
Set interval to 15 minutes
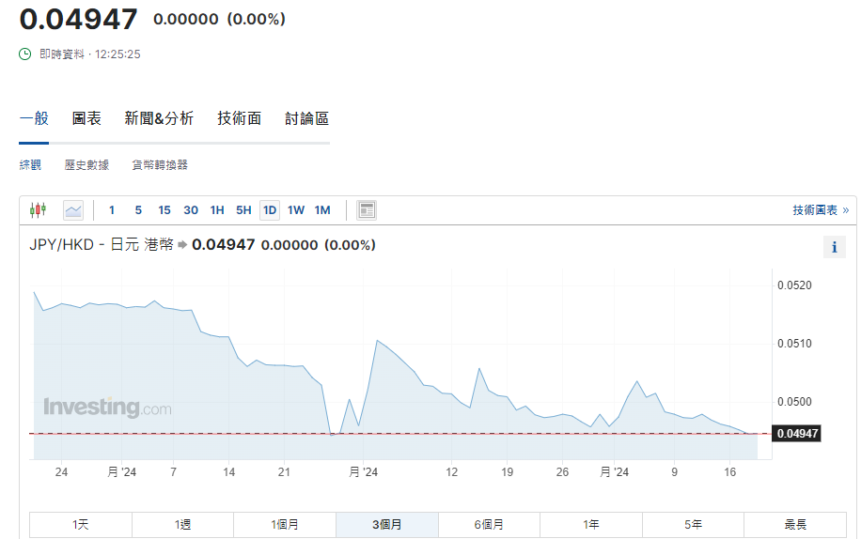click(164, 210)
